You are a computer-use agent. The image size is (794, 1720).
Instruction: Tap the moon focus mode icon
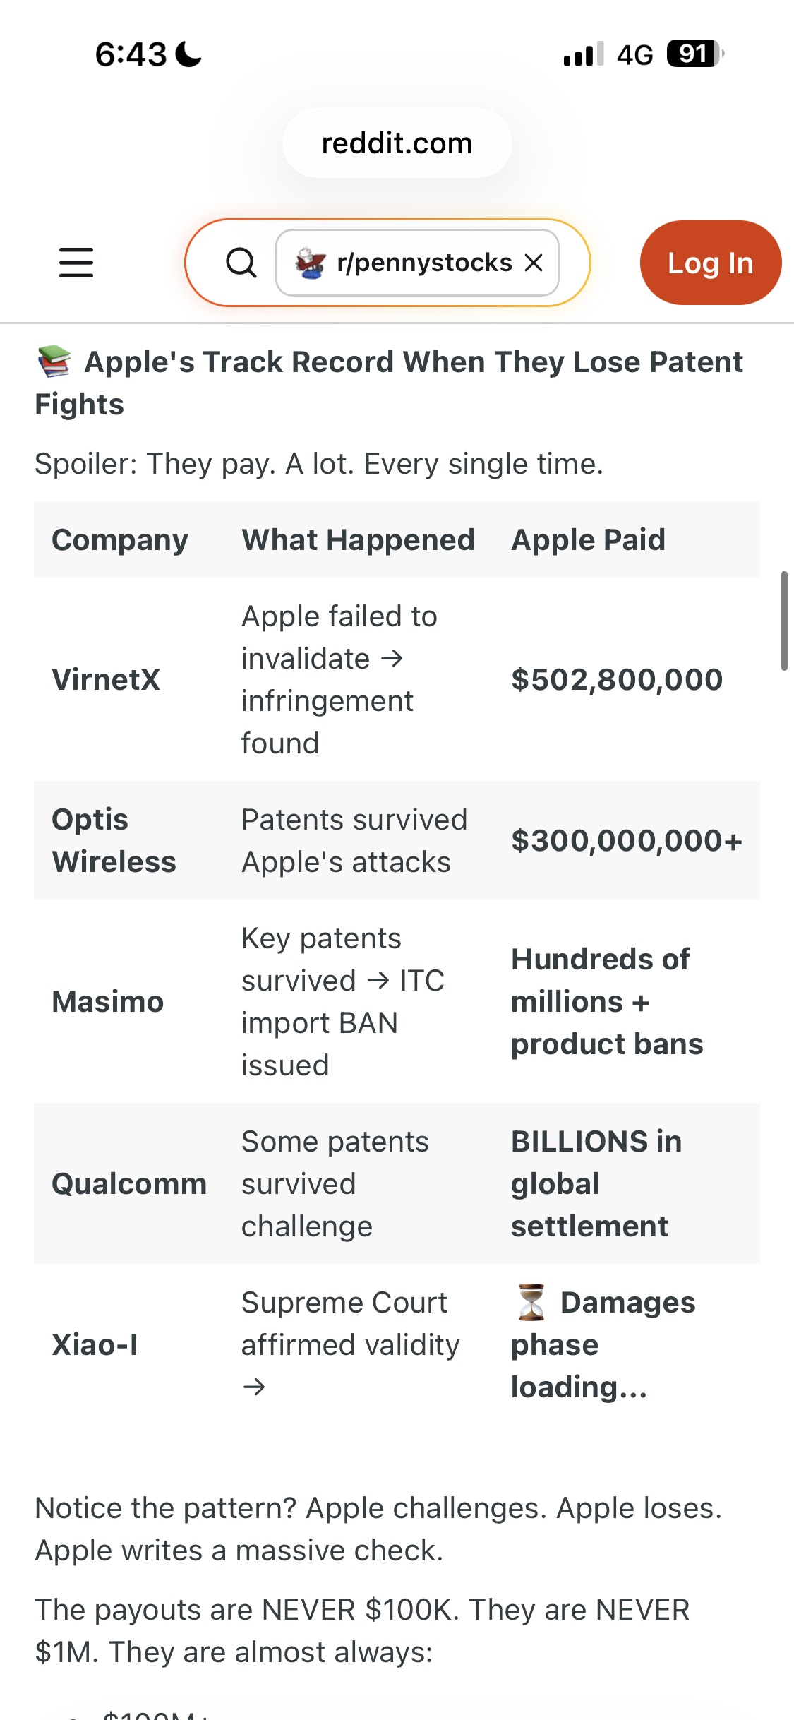click(188, 54)
